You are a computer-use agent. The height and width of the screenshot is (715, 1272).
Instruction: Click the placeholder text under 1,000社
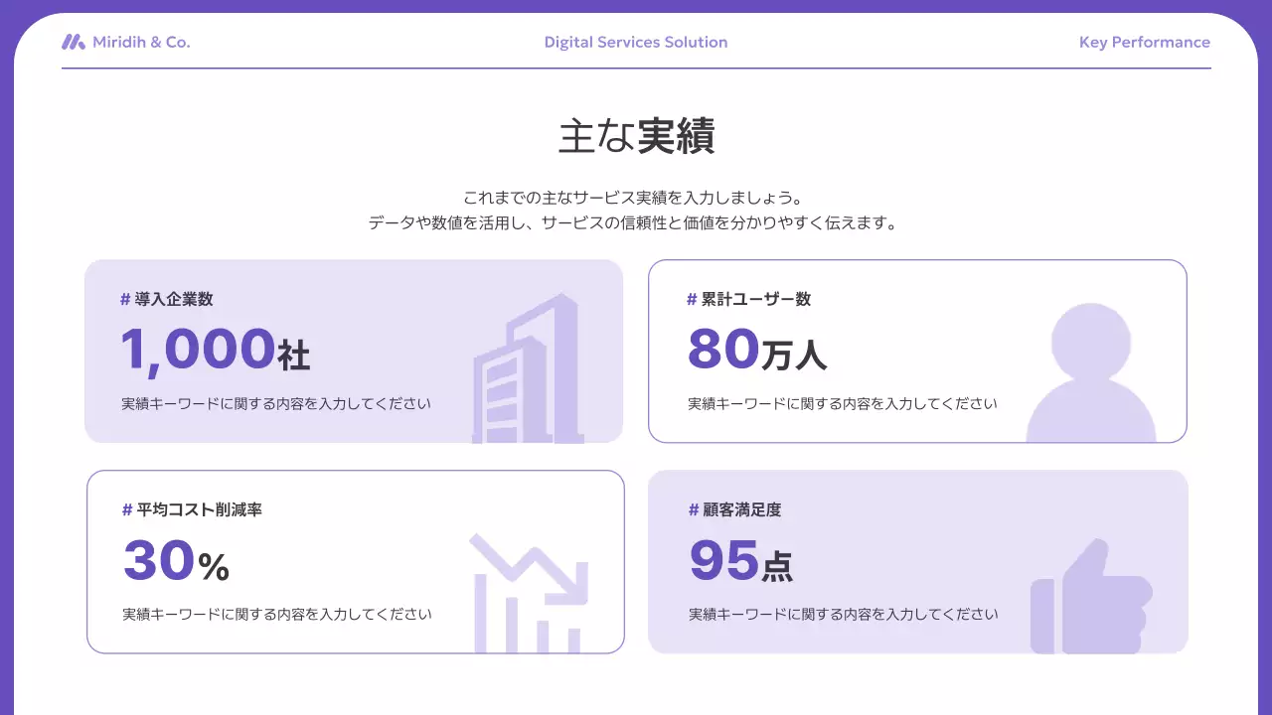click(275, 403)
